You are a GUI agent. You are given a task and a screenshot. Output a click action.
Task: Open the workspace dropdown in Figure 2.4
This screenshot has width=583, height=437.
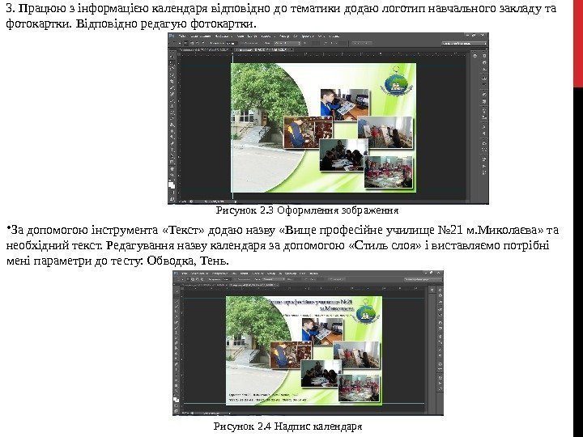point(423,279)
